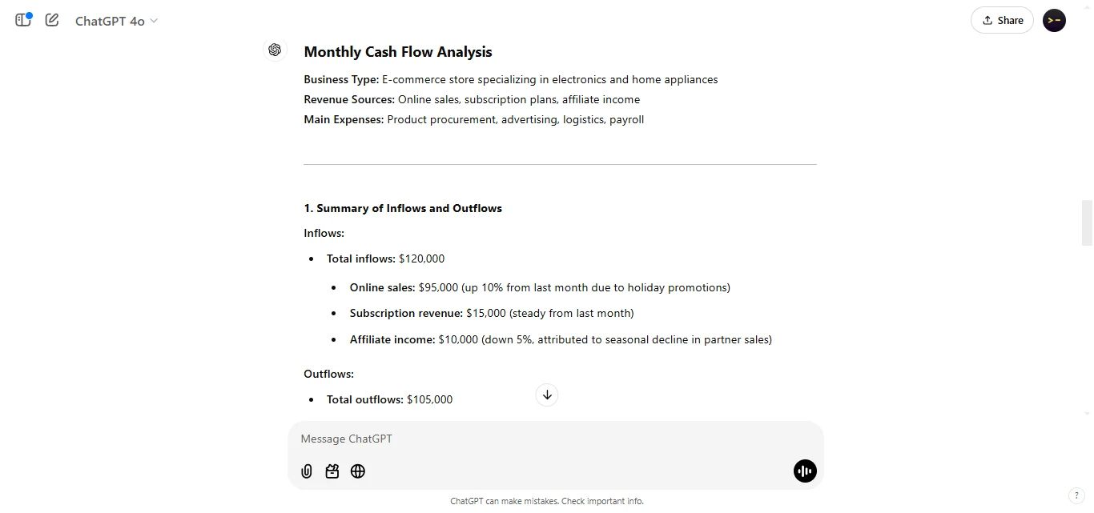Attach a file using the paperclip icon
1094x513 pixels.
[x=306, y=471]
